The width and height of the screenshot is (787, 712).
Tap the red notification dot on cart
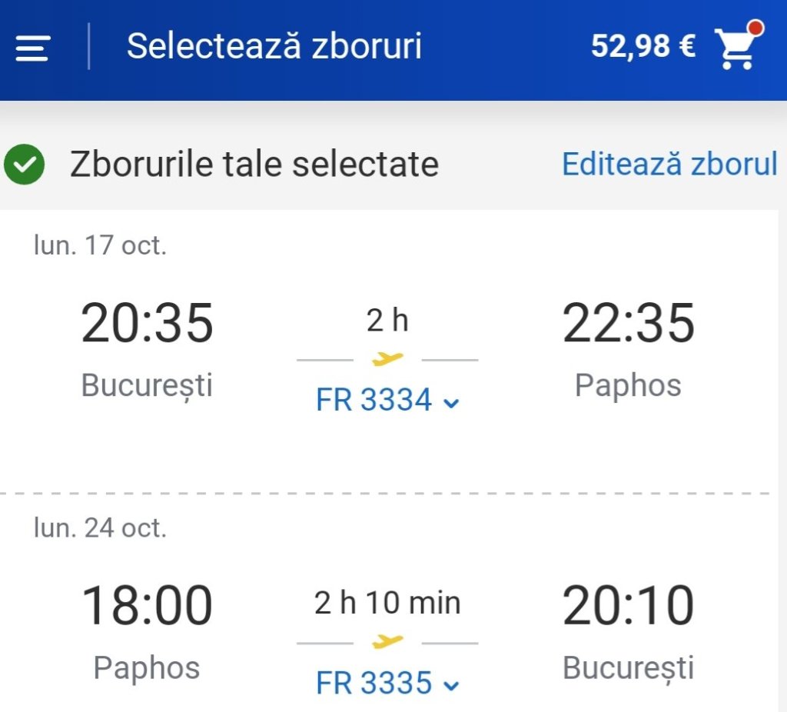755,29
